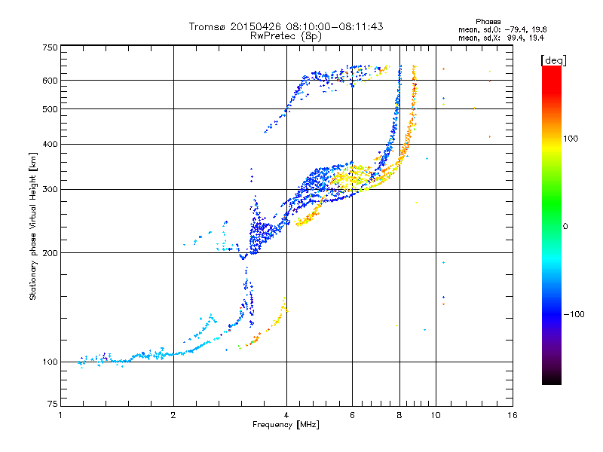Image resolution: width=603 pixels, height=452 pixels.
Task: Click the '750' tick label on the height axis
Action: [x=50, y=47]
